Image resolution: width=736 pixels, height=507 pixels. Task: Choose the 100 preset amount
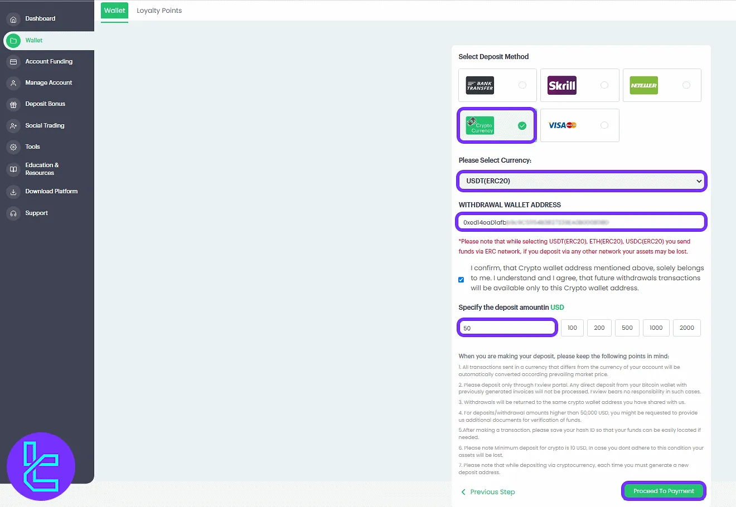572,328
